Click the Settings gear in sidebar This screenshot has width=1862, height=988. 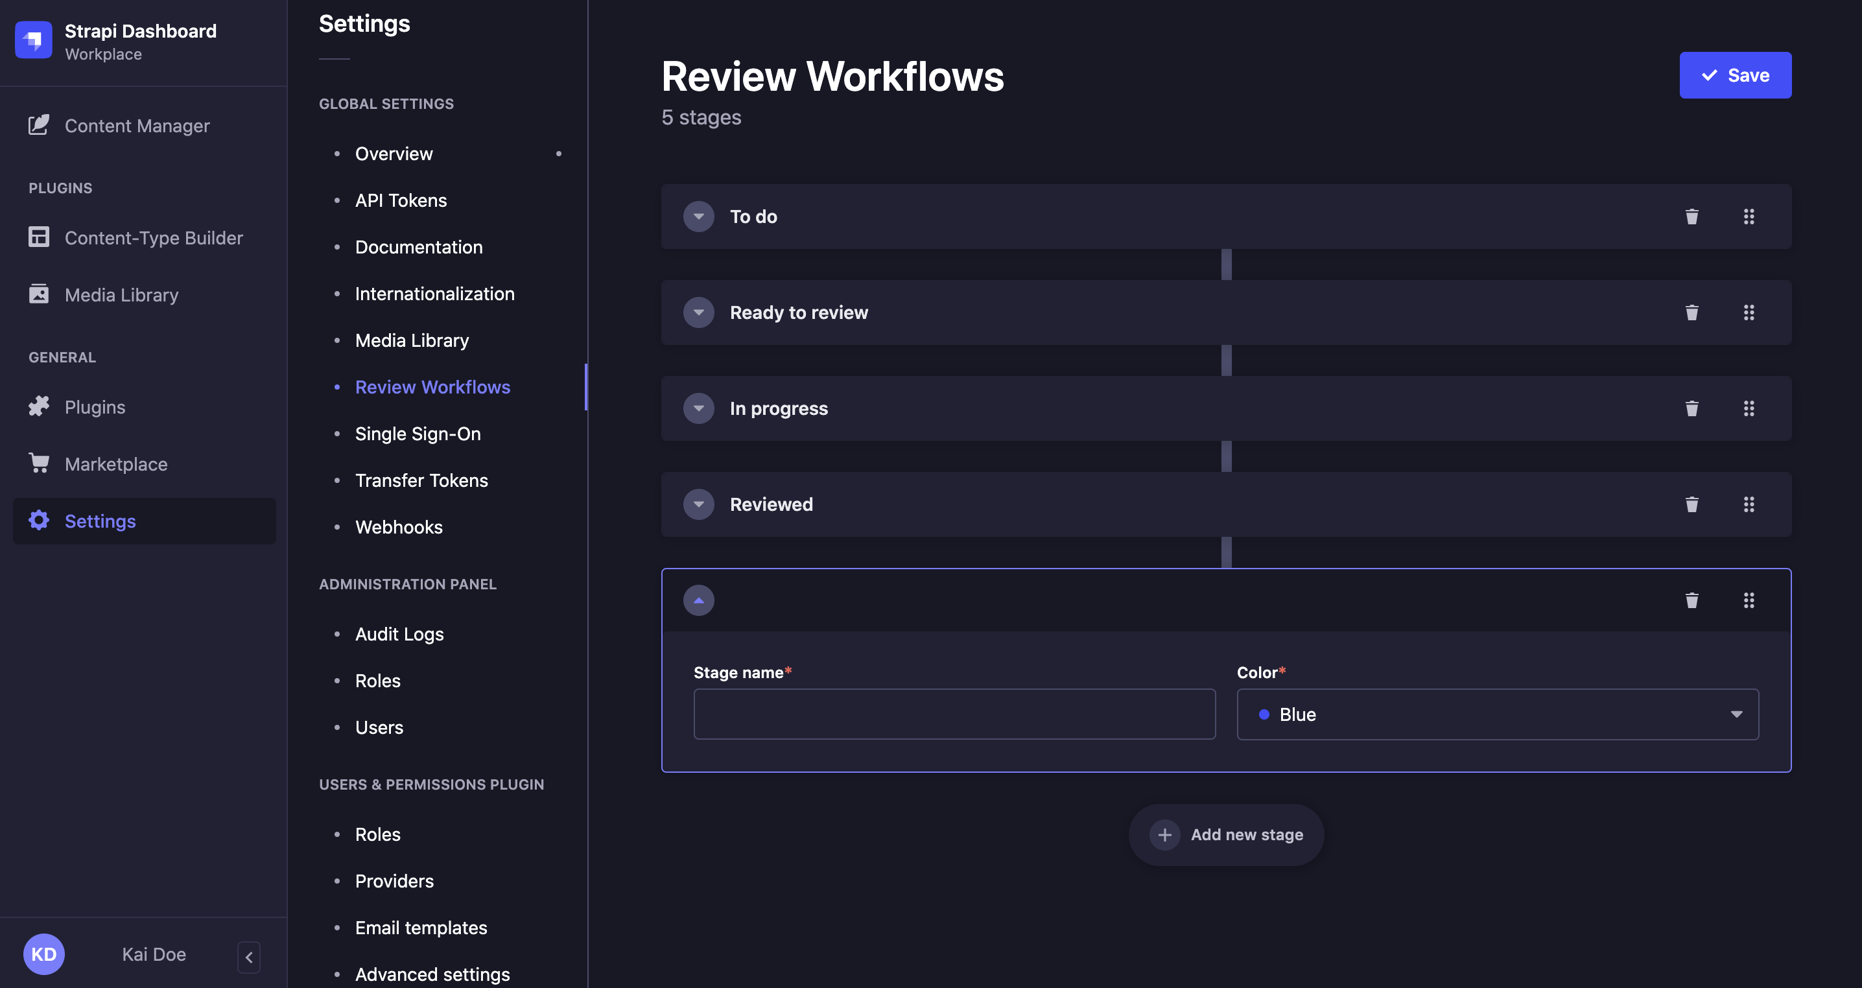point(39,521)
